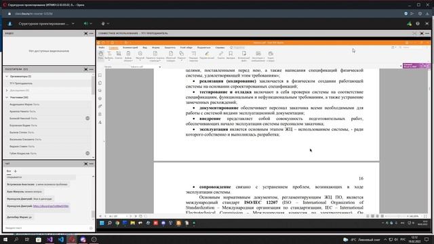Image resolution: width=434 pixels, height=244 pixels.
Task: Go to first page in PDF navigation
Action: (x=100, y=216)
